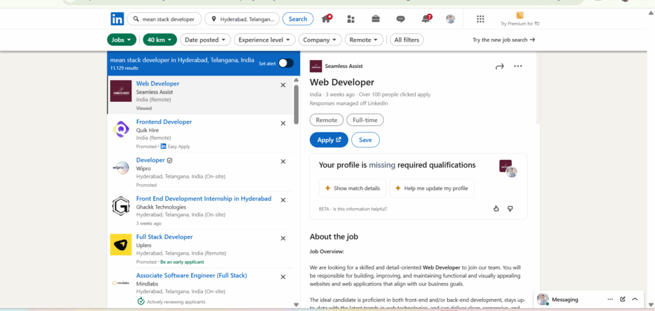
Task: Click the Uplers company logo
Action: tap(121, 244)
